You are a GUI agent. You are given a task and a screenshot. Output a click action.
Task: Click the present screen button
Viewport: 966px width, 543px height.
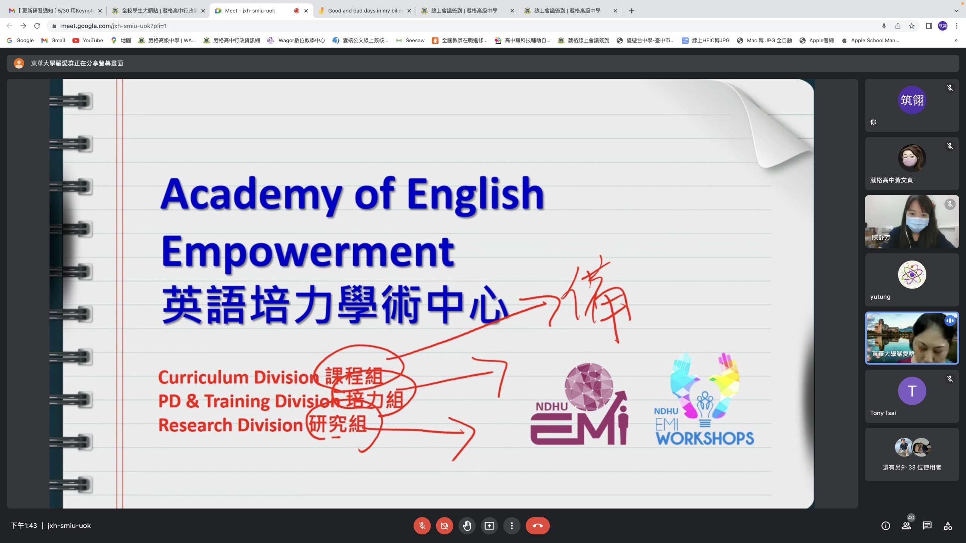[489, 526]
